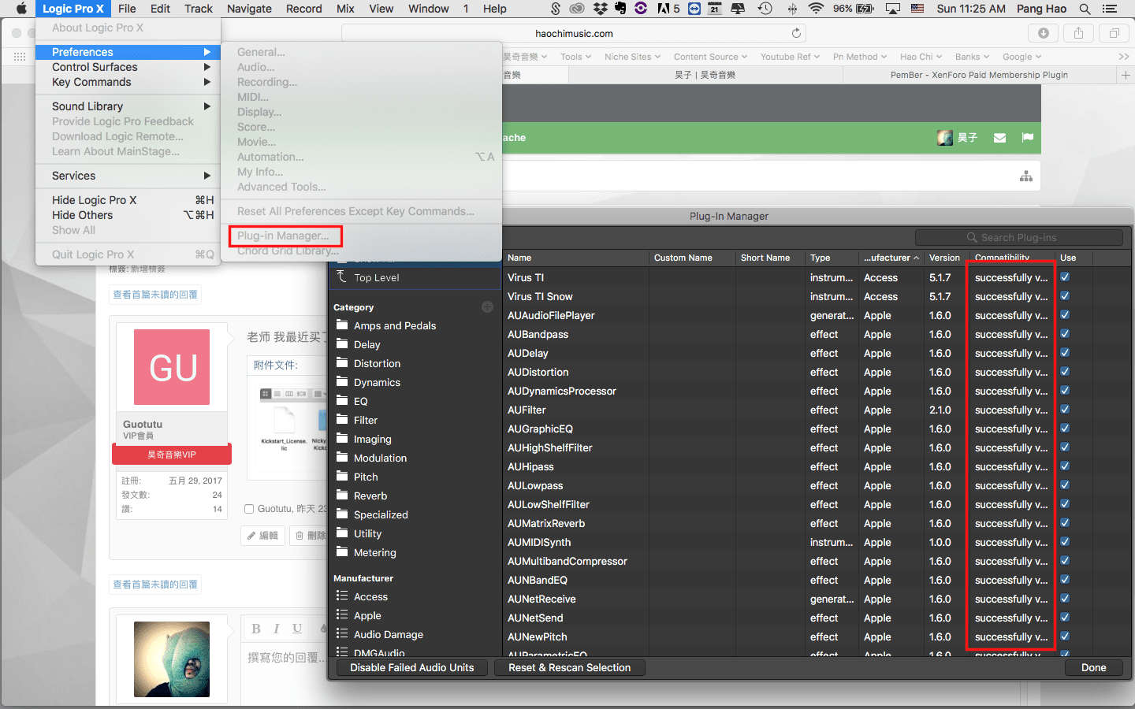Open the Key Commands submenu
The height and width of the screenshot is (709, 1135).
pyautogui.click(x=128, y=82)
